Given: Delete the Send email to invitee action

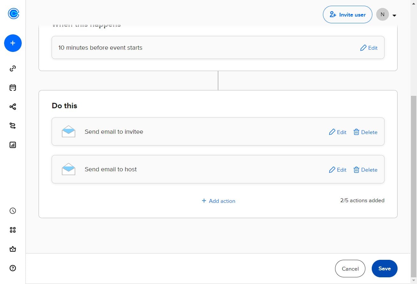Looking at the screenshot, I should point(365,132).
